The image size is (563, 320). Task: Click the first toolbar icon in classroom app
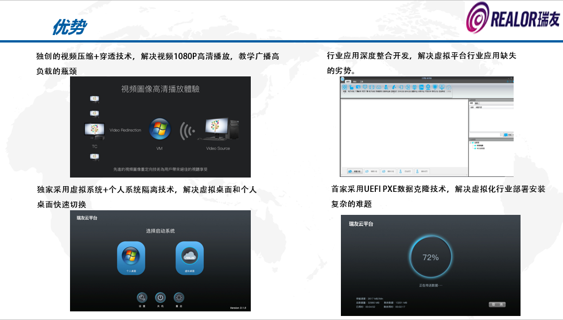(x=345, y=88)
